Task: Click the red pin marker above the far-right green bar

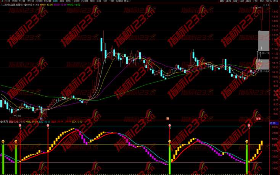Action: (x=249, y=125)
